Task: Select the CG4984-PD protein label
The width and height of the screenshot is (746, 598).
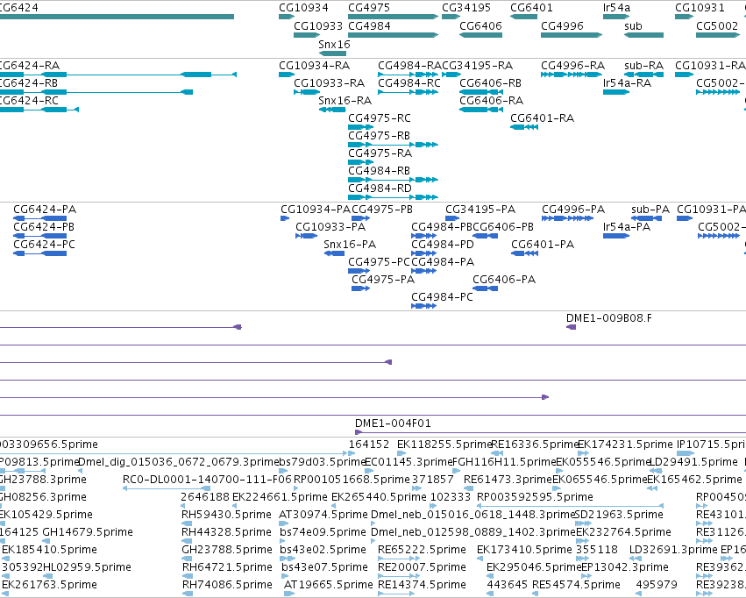Action: click(443, 245)
